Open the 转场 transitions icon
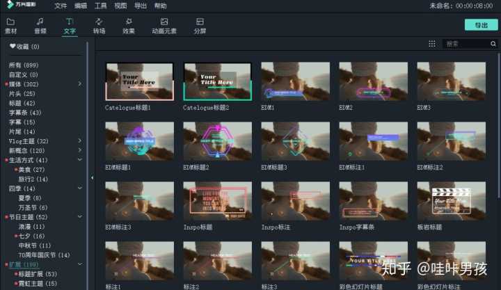 pos(99,22)
